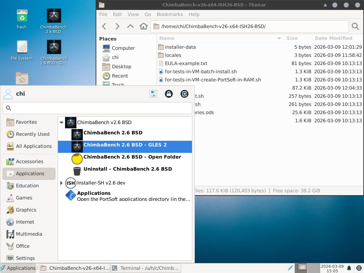The image size is (364, 273).
Task: Open ChimbaBench 2.6 BSD desktop shortcut
Action: point(54,21)
